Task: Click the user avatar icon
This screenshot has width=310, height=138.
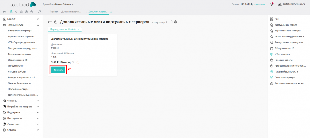Action: tap(280, 4)
